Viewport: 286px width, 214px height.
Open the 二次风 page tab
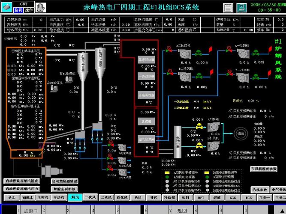tap(106, 197)
